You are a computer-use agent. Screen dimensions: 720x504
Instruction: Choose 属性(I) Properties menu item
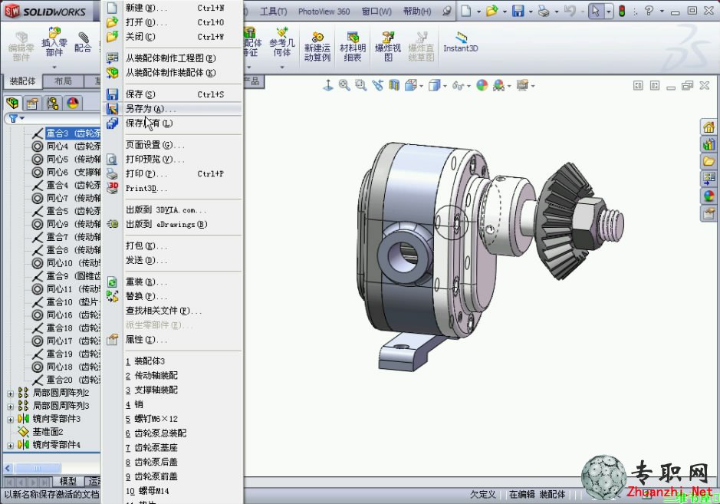tap(173, 340)
